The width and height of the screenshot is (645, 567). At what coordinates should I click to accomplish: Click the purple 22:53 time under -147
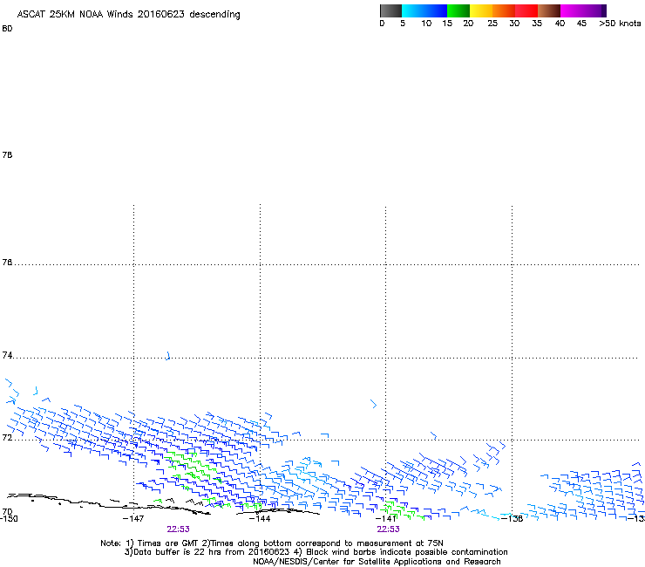[178, 529]
